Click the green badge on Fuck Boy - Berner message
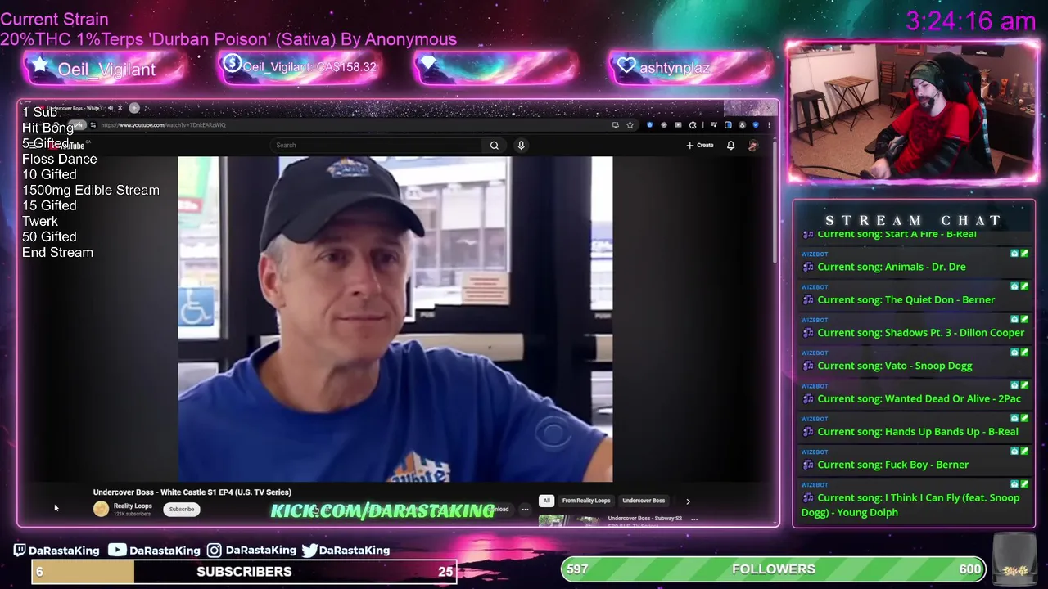 click(1024, 451)
